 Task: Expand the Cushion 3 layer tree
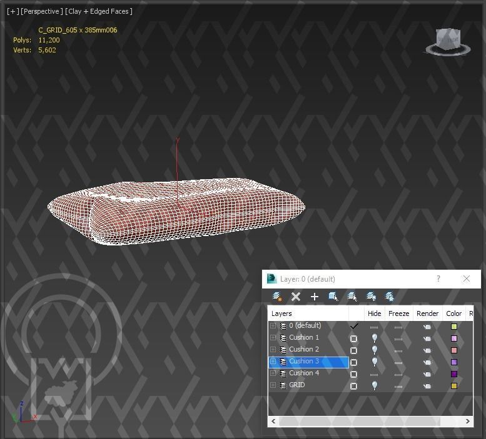[273, 362]
